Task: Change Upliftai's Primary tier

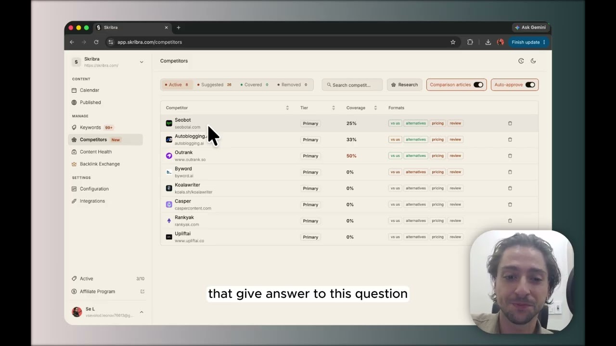Action: [x=310, y=237]
